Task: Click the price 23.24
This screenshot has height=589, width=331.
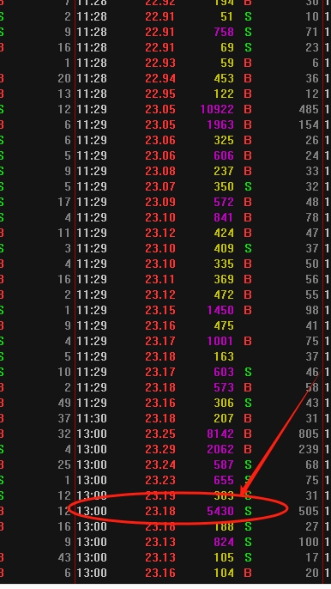Action: 160,465
